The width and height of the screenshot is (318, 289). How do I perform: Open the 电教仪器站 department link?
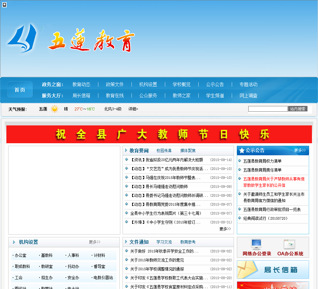[103, 278]
